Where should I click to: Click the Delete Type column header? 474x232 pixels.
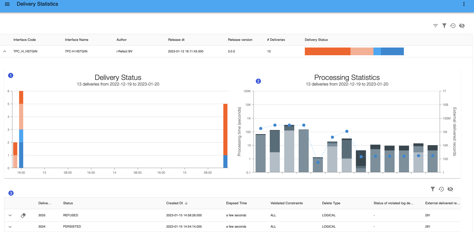(x=331, y=203)
